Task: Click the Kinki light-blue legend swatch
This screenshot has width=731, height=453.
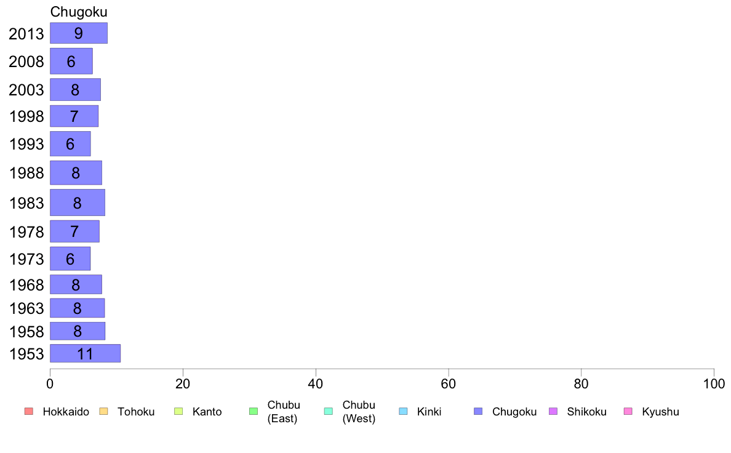Action: coord(403,411)
